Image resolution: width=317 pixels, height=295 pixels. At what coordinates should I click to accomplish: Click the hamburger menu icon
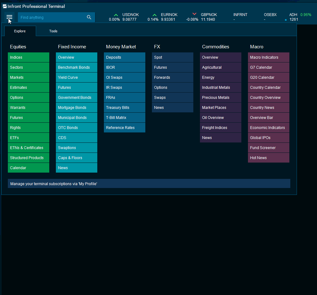click(9, 17)
